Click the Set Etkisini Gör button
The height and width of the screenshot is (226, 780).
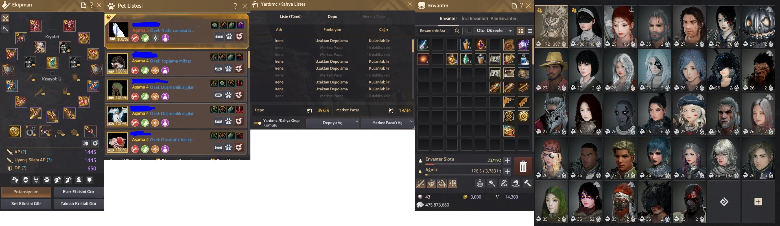(26, 204)
